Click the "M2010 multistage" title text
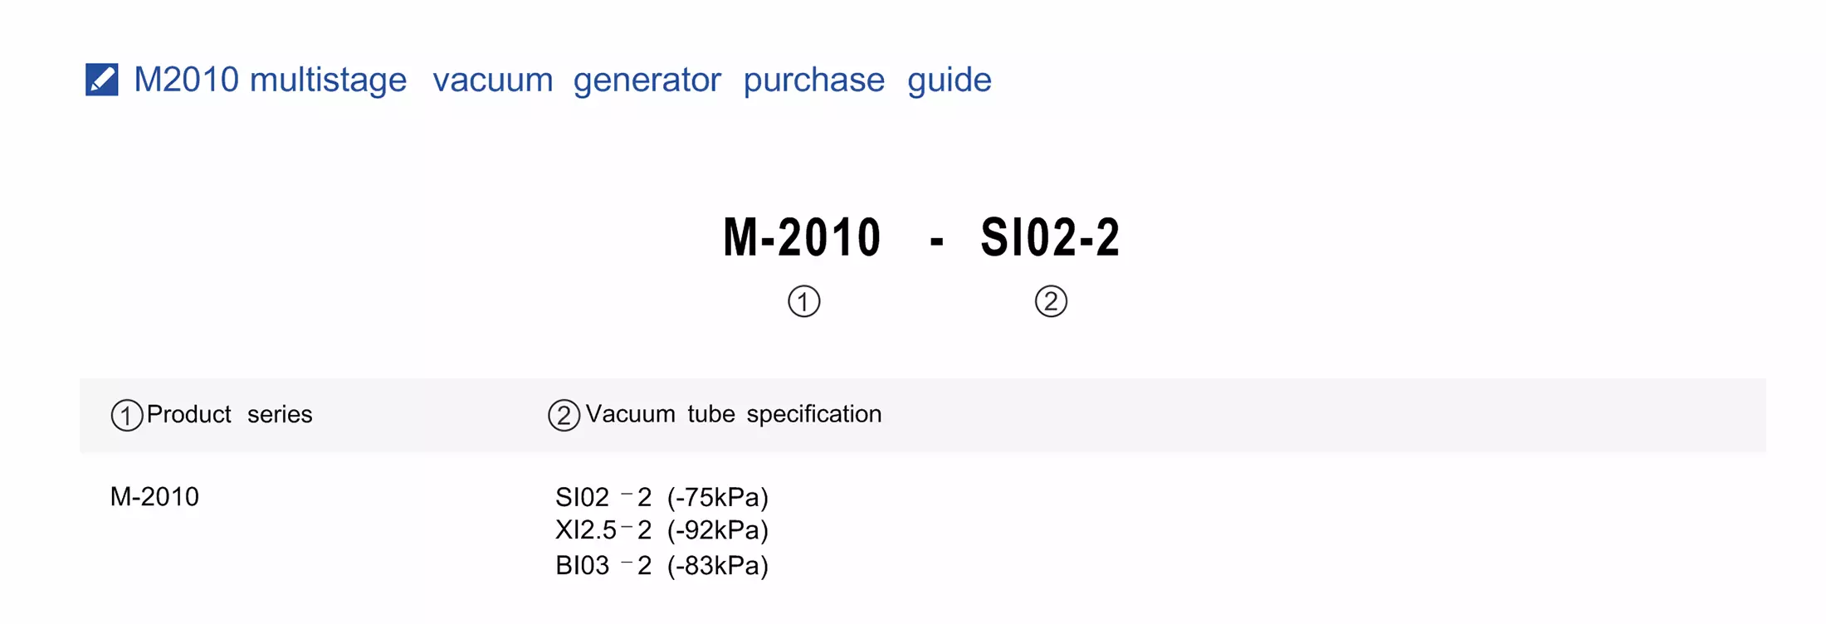1826x624 pixels. pos(271,80)
